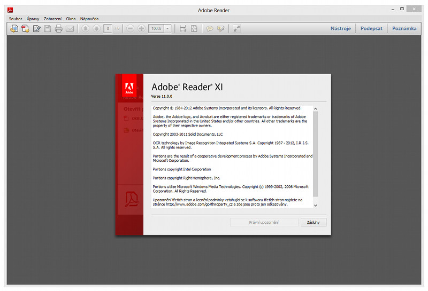Click the Edit/sign document toolbar icon
The width and height of the screenshot is (428, 291).
click(x=36, y=28)
